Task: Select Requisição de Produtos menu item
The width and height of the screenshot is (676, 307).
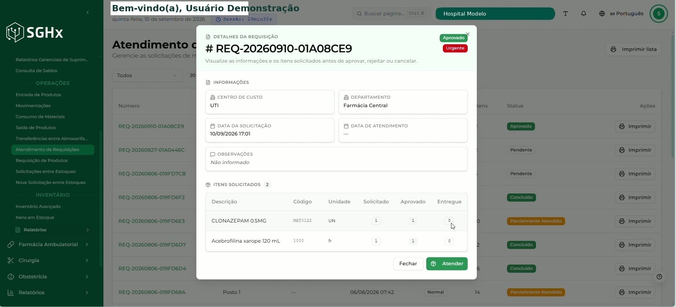Action: (x=41, y=161)
